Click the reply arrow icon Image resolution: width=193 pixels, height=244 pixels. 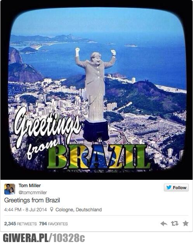(164, 224)
